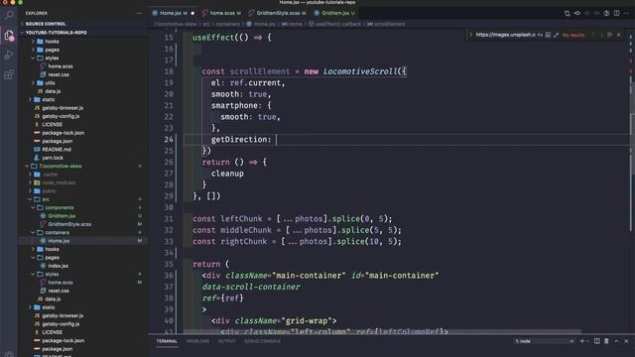Collapse the src folder in Explorer
The image size is (635, 357).
(46, 199)
